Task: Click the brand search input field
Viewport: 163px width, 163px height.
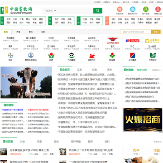Action: coord(136,32)
